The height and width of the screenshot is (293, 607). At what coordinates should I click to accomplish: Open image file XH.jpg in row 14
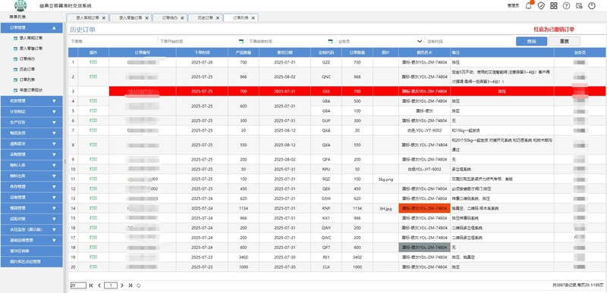[x=385, y=208]
